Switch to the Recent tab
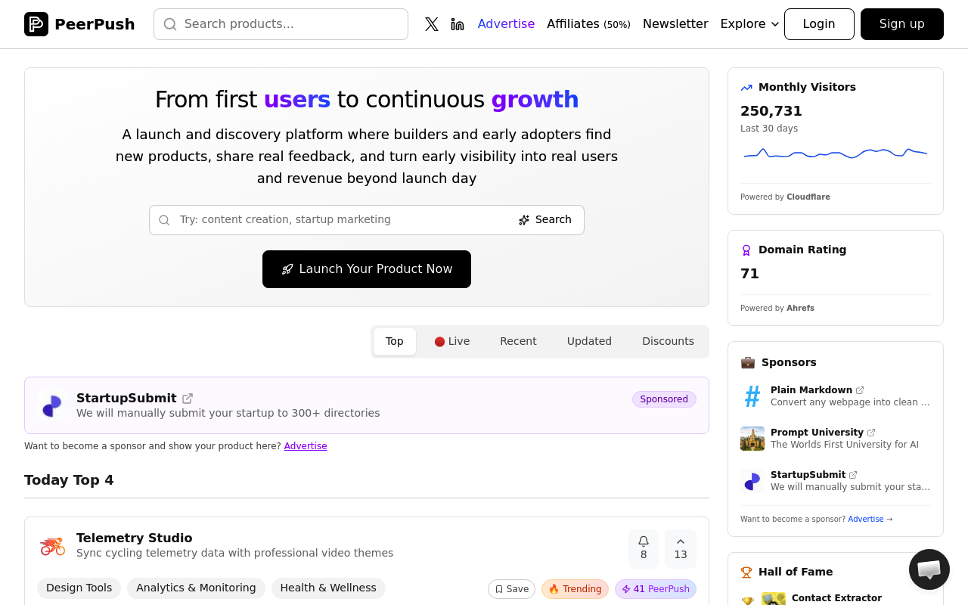968x605 pixels. [x=518, y=341]
